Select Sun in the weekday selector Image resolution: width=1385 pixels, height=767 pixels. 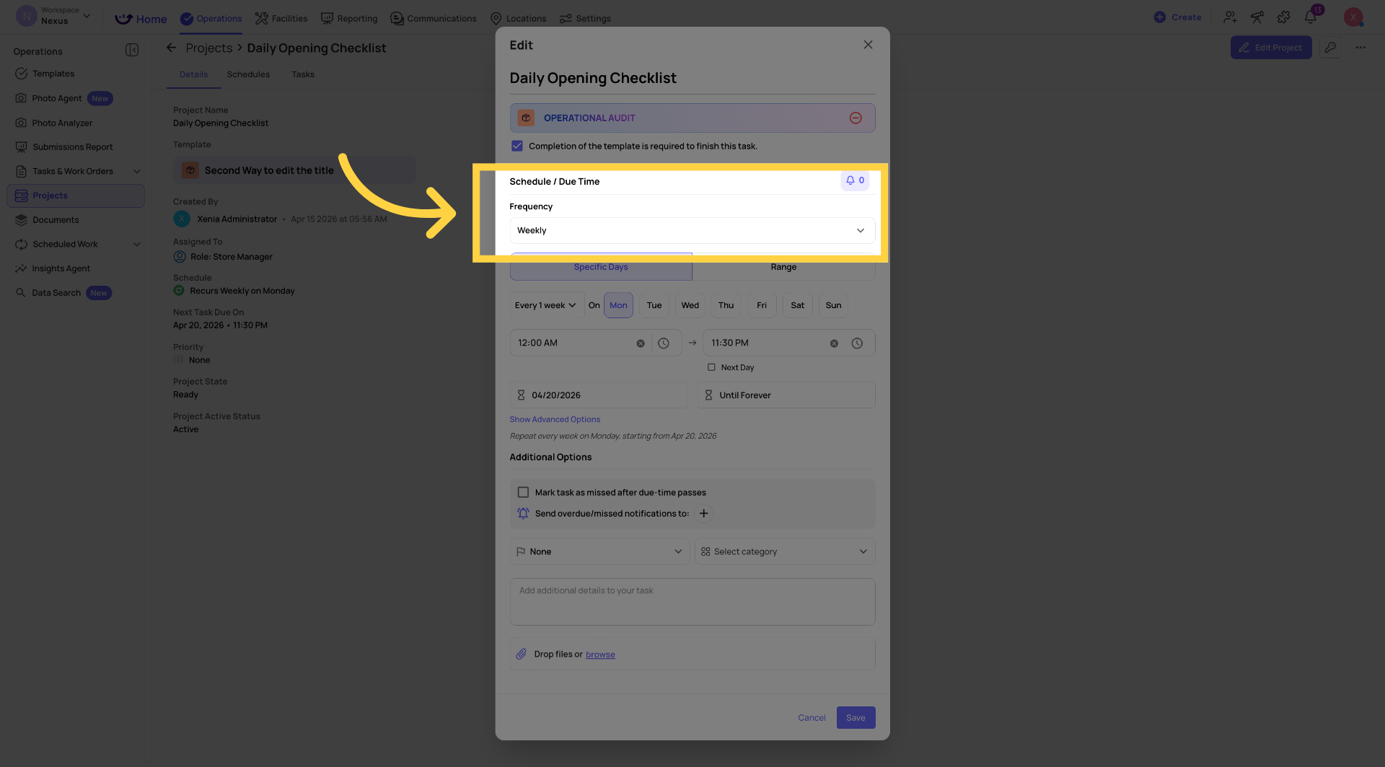(834, 305)
